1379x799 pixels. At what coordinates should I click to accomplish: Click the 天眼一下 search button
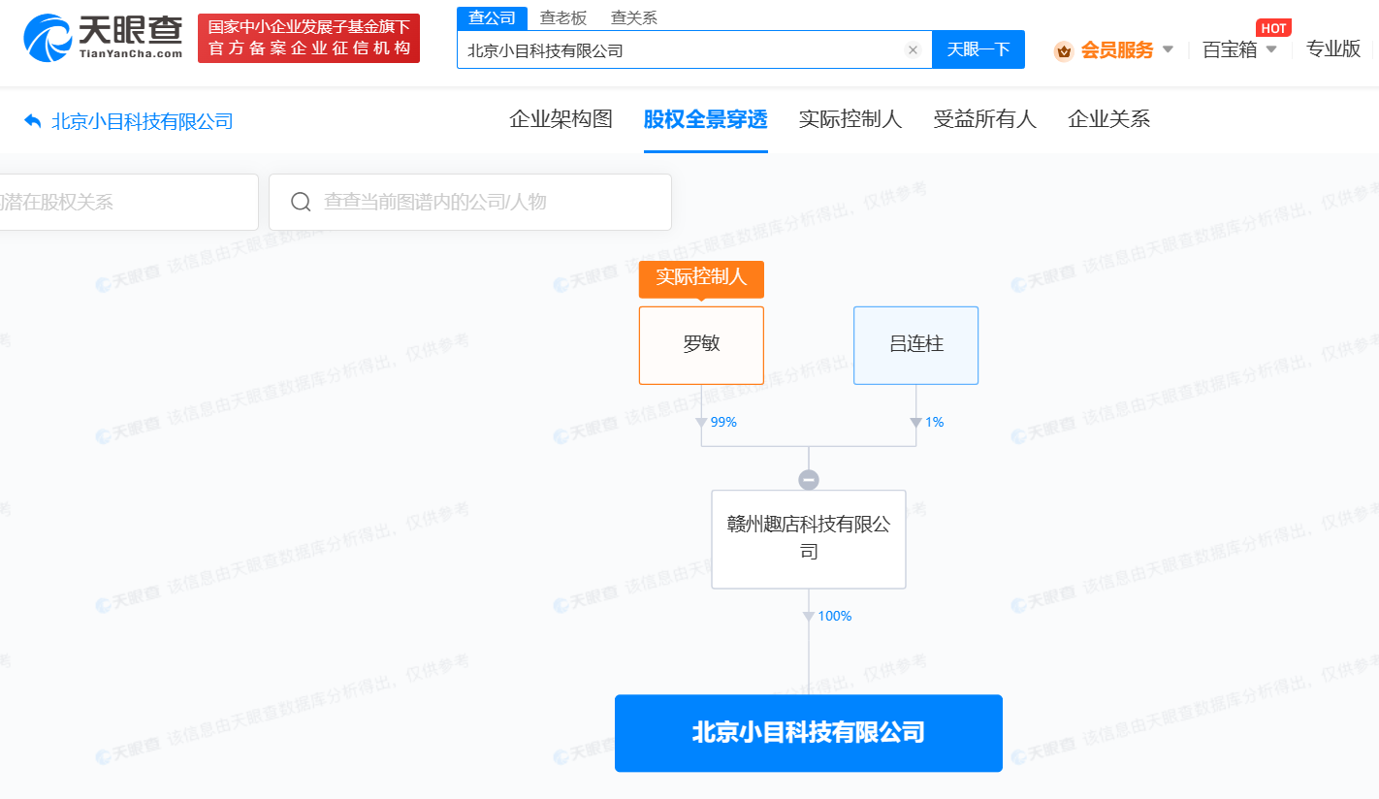click(x=978, y=49)
